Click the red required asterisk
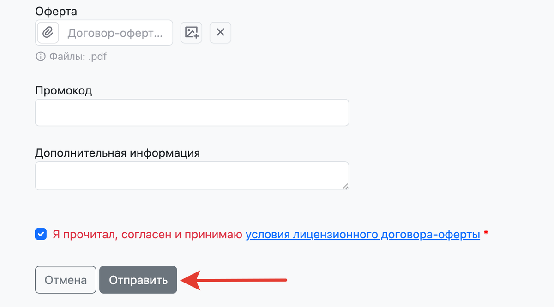554x307 pixels. coord(486,234)
